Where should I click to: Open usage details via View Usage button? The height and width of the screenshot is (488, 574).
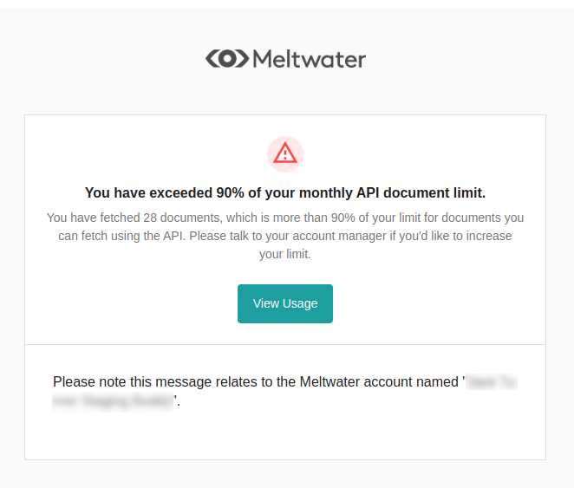[285, 303]
